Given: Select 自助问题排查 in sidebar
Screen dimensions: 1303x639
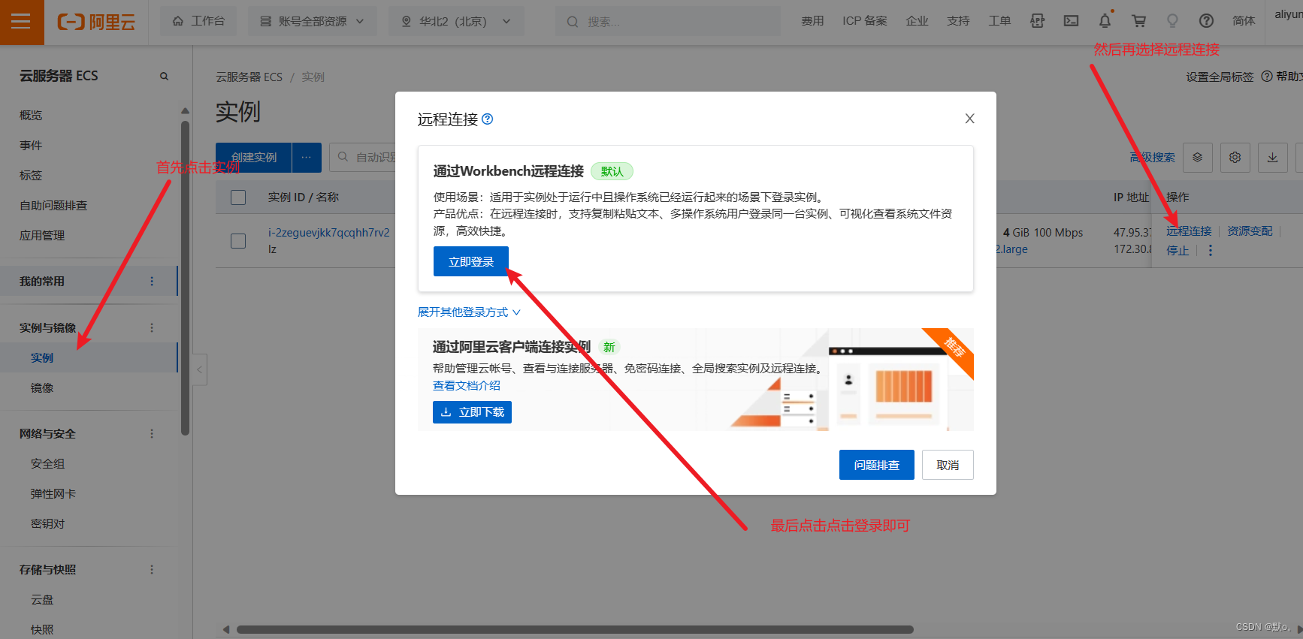Looking at the screenshot, I should (53, 205).
